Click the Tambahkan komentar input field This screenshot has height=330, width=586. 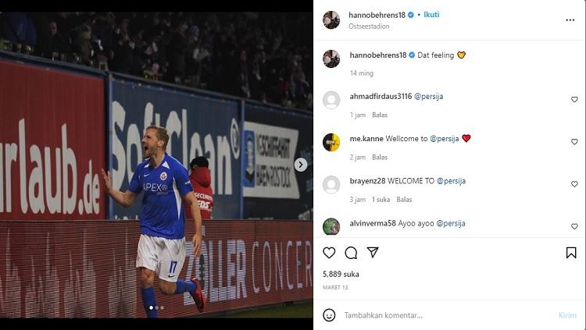point(438,315)
